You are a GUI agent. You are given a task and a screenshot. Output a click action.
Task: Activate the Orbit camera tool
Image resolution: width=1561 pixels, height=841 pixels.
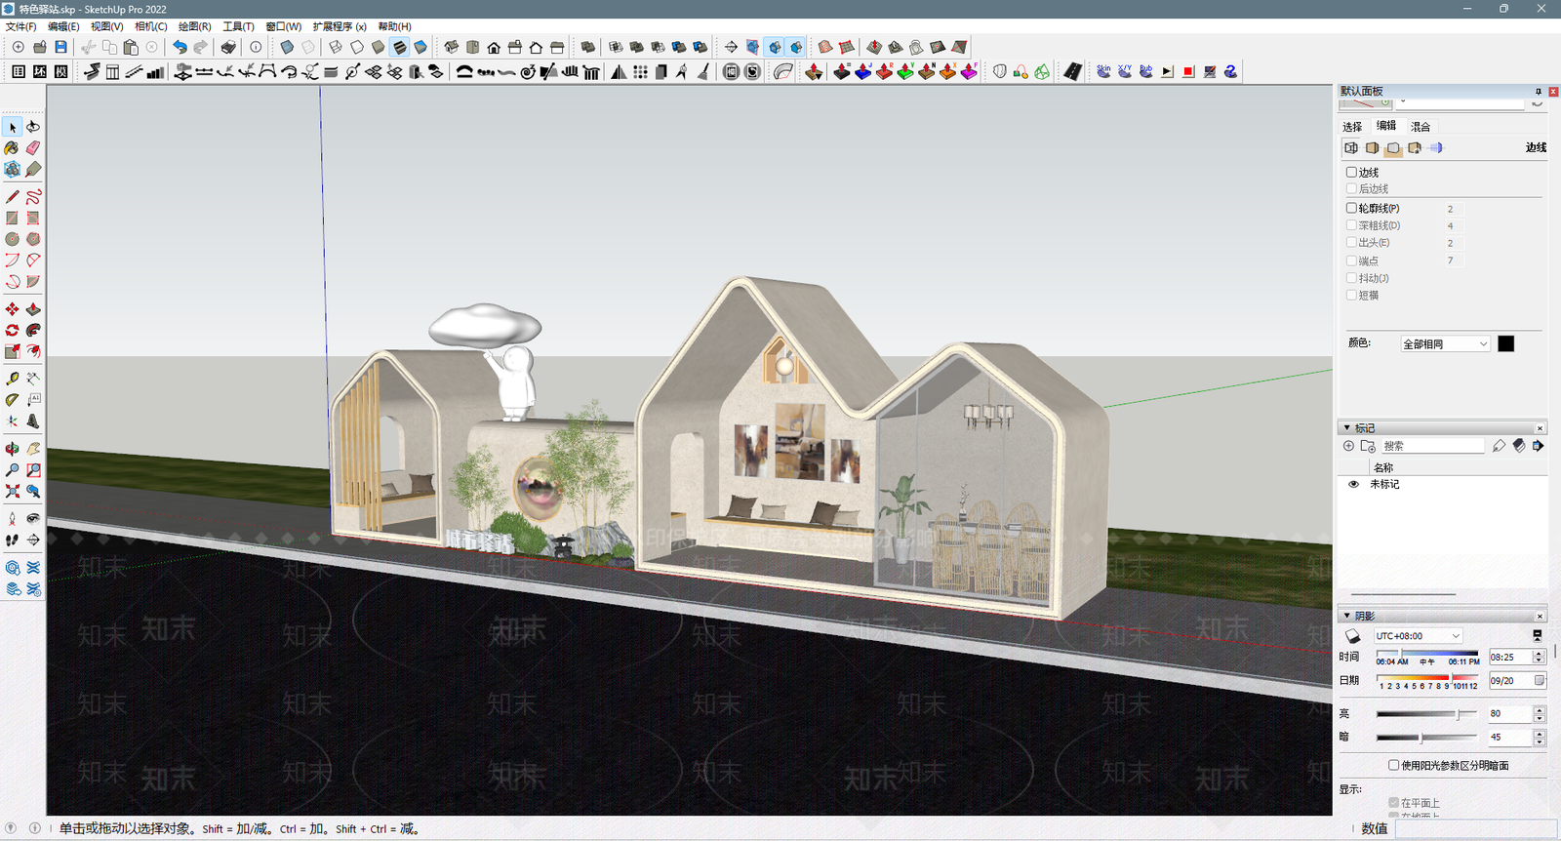point(13,449)
